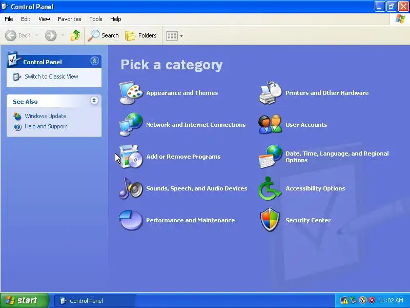Go up one folder level icon
The height and width of the screenshot is (308, 410).
(x=75, y=35)
